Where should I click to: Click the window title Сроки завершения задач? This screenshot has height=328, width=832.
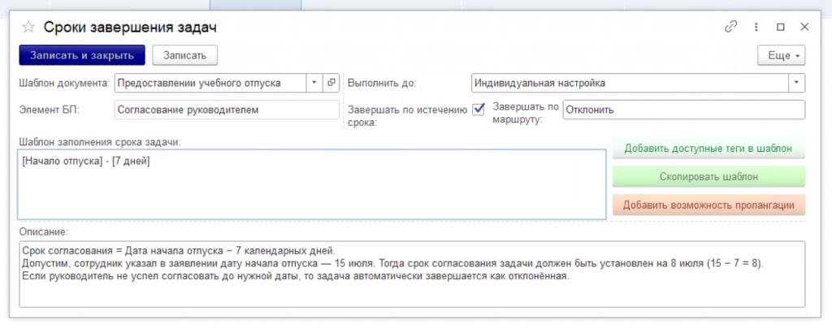[130, 28]
